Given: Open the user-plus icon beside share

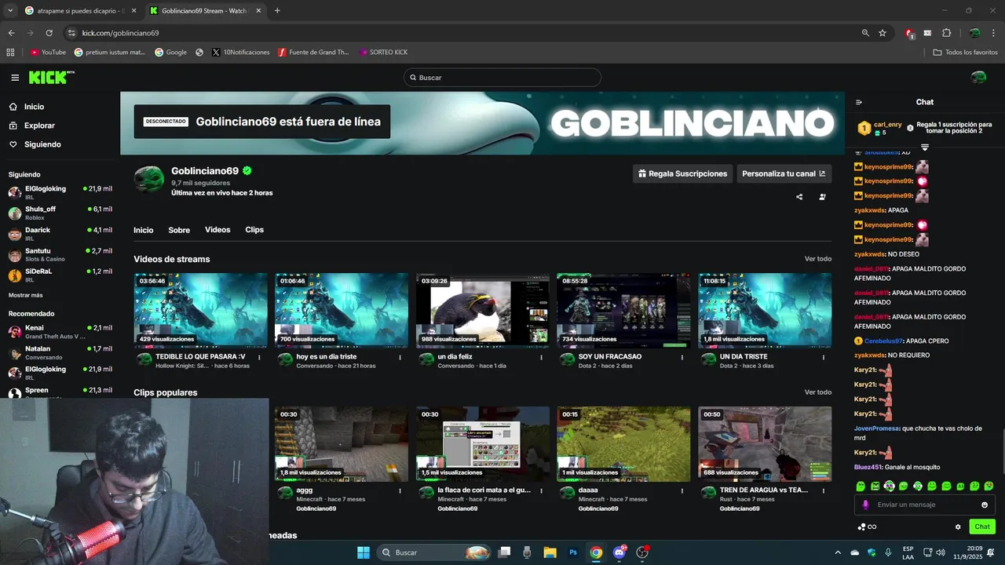Looking at the screenshot, I should [822, 197].
